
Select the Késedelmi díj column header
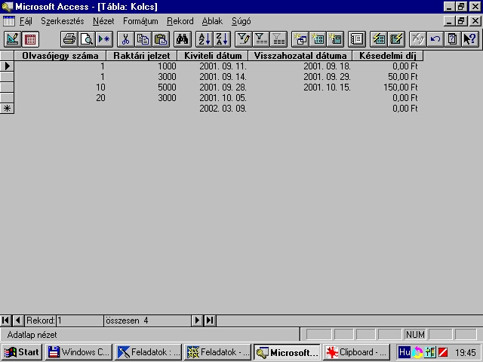[x=387, y=56]
